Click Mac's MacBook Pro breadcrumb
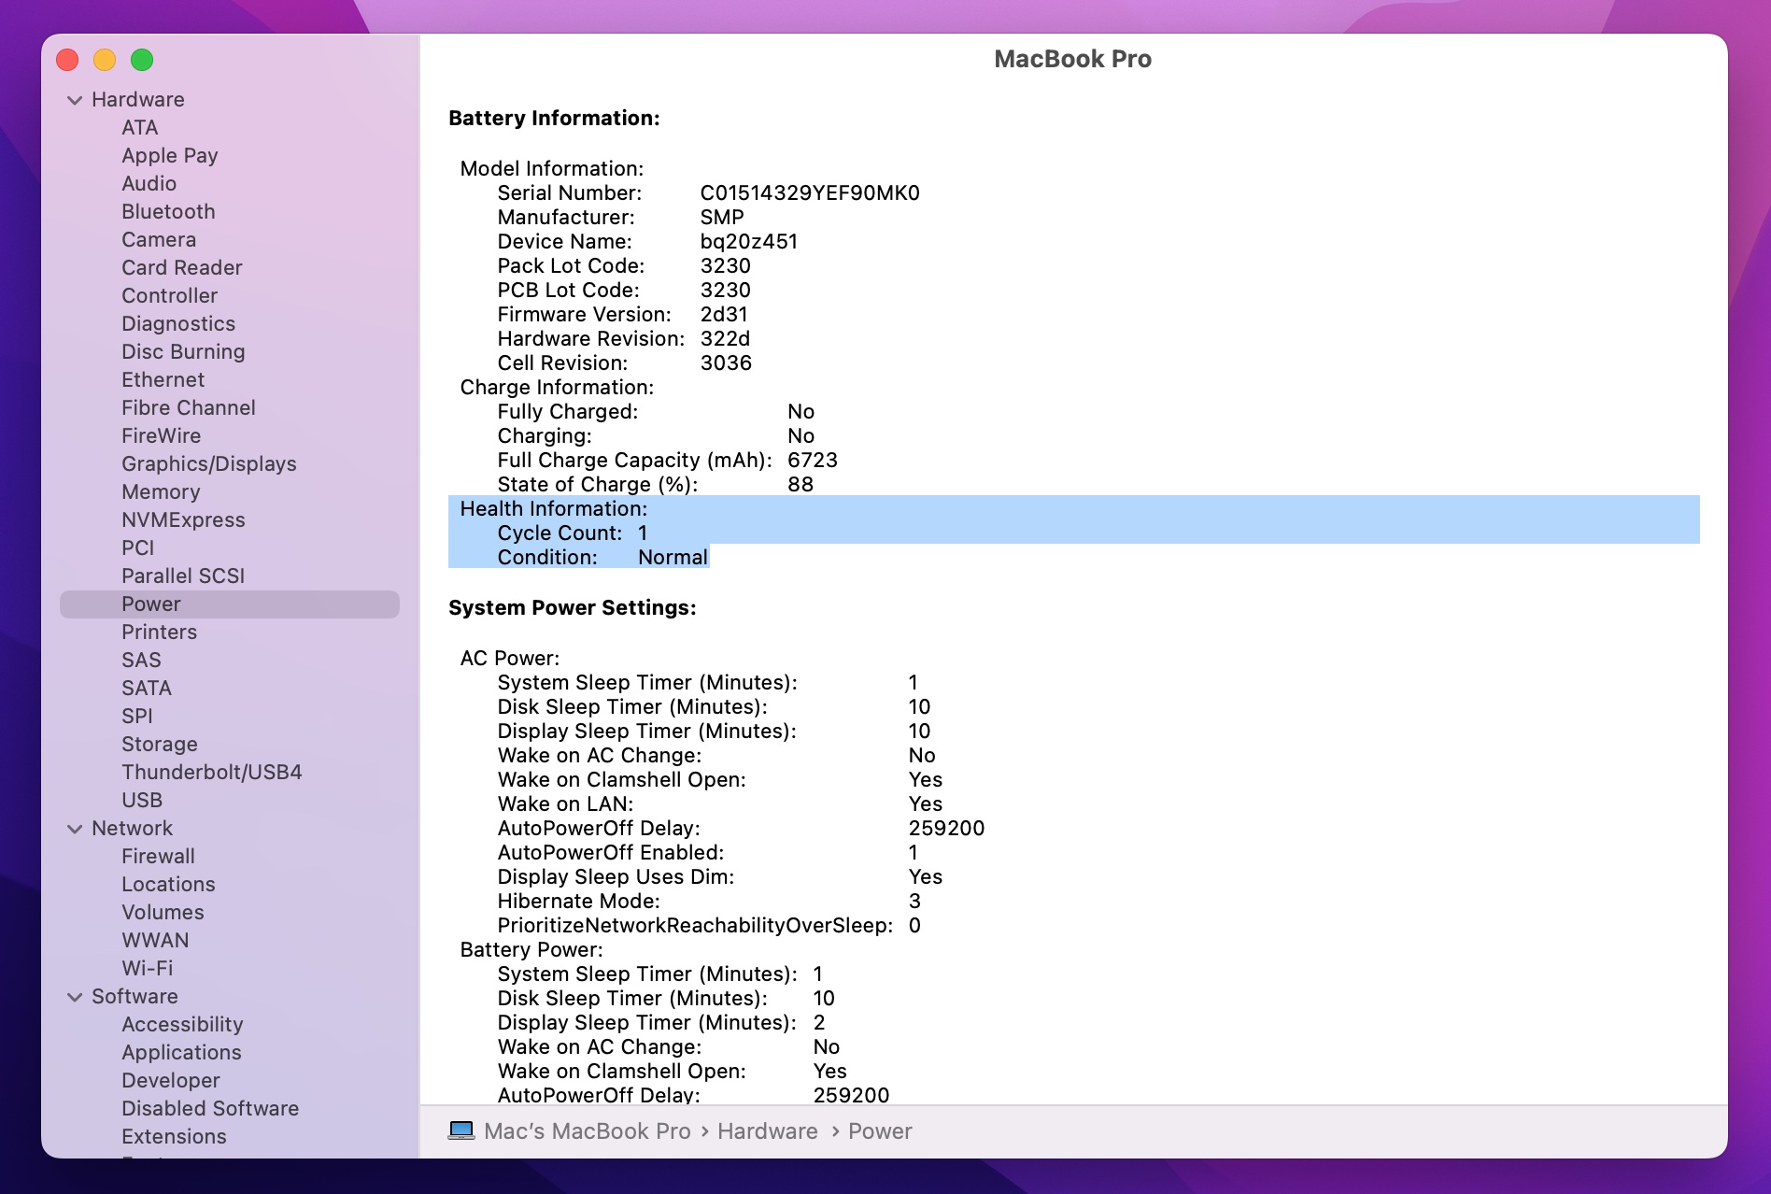The height and width of the screenshot is (1194, 1771). click(x=587, y=1131)
